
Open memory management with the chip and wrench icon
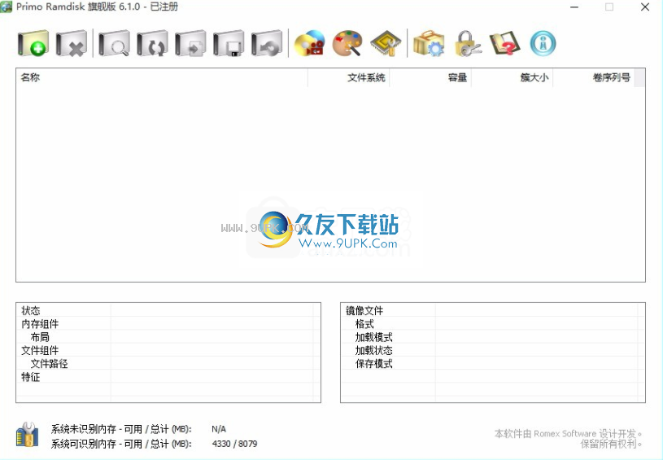pyautogui.click(x=386, y=43)
